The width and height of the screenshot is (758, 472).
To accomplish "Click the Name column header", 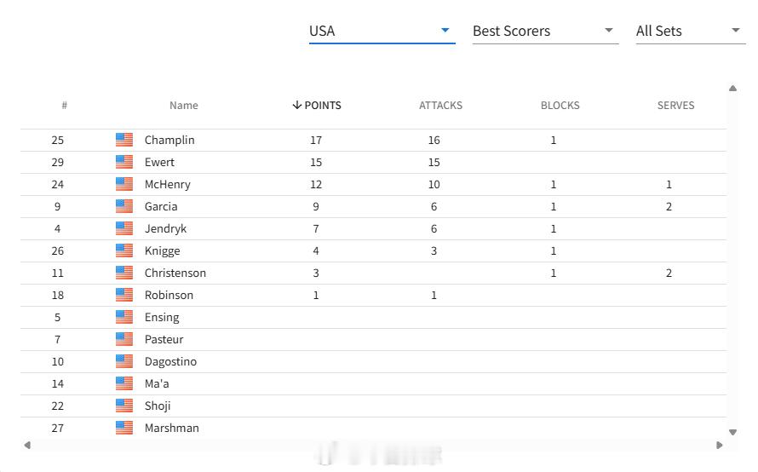I will [184, 106].
